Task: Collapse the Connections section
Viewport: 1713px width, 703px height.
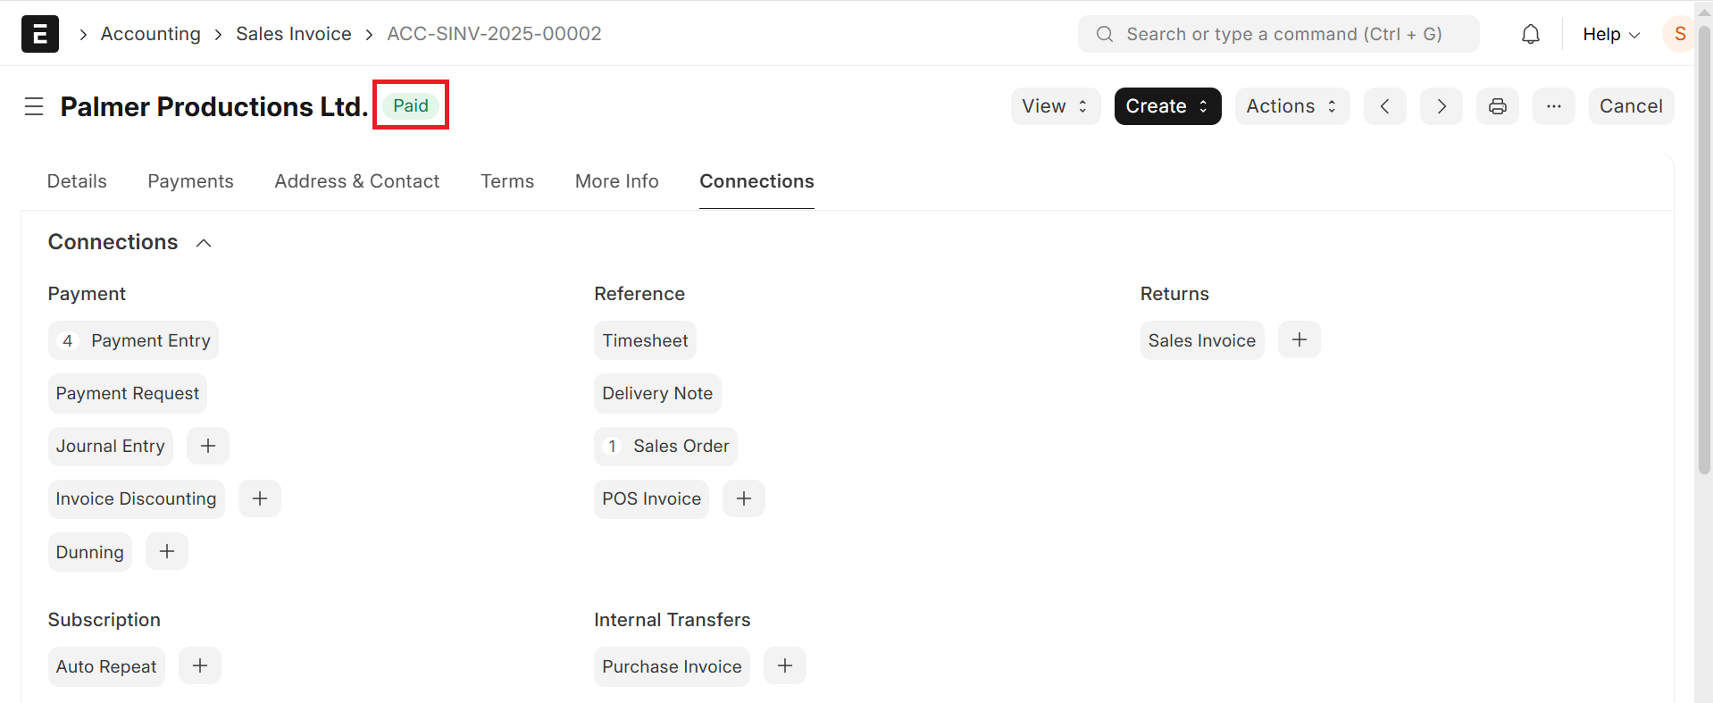Action: 204,243
